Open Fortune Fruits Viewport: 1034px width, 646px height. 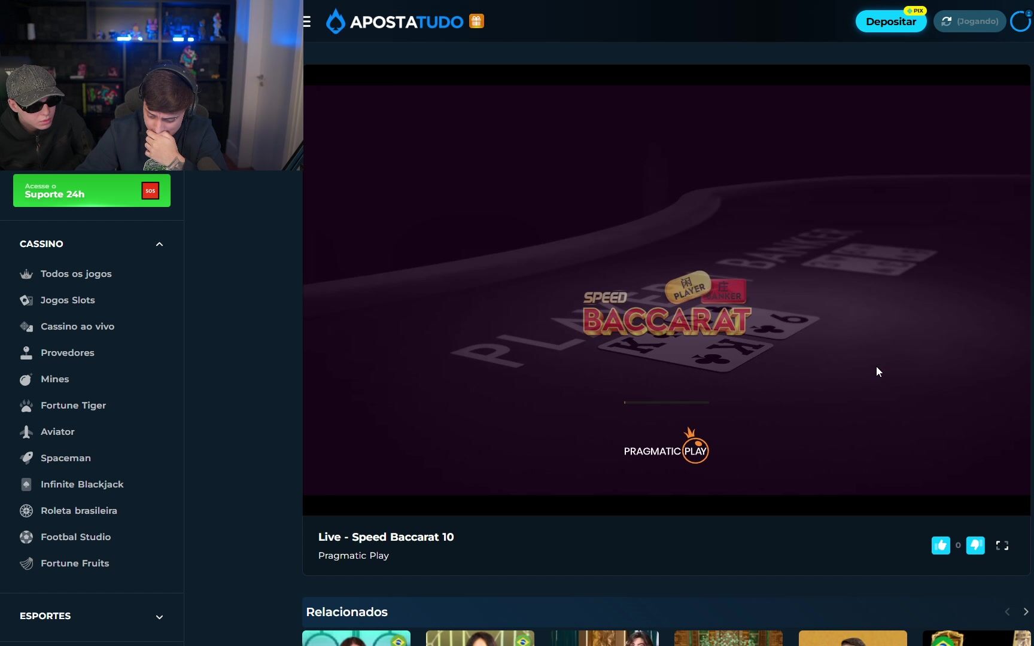point(75,563)
